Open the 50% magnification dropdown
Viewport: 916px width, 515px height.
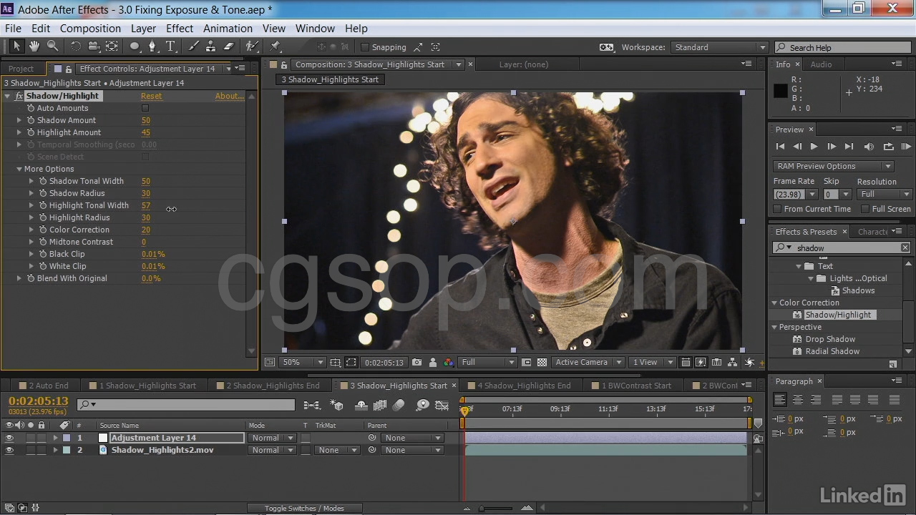tap(303, 363)
